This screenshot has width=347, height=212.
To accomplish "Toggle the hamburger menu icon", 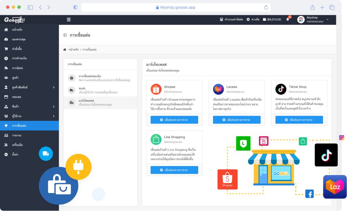I will pyautogui.click(x=69, y=20).
